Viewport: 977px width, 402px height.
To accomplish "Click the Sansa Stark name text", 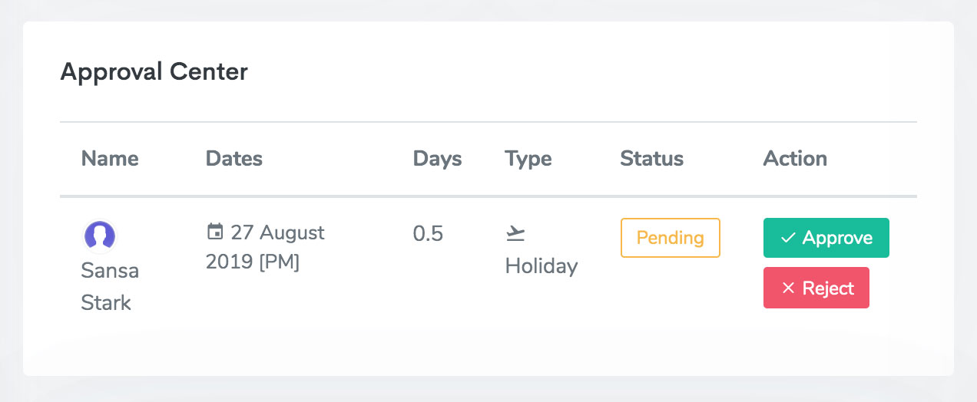I will coord(109,287).
